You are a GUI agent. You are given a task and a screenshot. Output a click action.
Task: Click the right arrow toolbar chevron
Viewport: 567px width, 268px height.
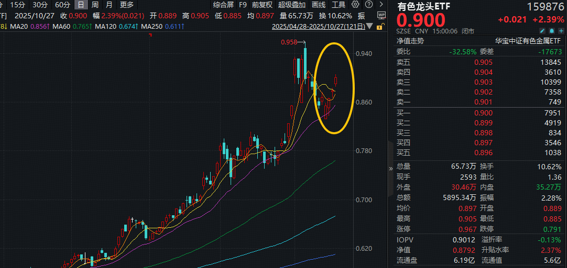click(381, 5)
